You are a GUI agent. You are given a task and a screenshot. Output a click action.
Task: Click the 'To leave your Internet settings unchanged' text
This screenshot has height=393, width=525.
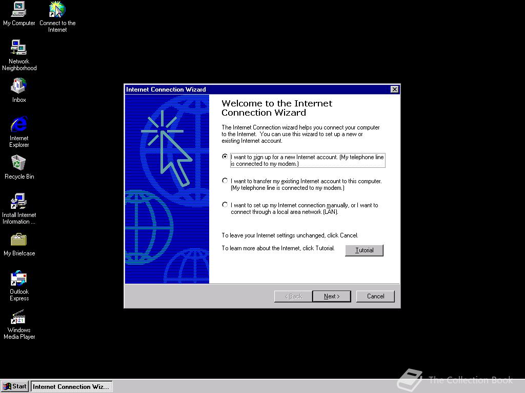coord(290,235)
